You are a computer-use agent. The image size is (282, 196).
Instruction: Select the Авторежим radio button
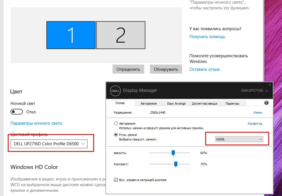116,123
